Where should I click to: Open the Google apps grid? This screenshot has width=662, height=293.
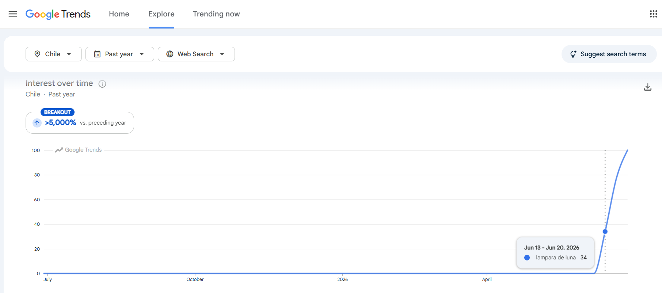[654, 14]
